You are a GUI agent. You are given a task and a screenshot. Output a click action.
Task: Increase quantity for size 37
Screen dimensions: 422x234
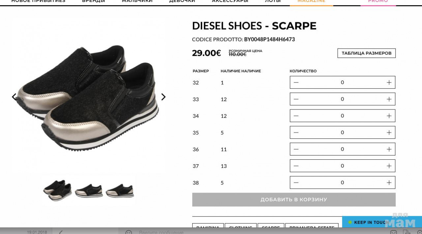pos(389,166)
